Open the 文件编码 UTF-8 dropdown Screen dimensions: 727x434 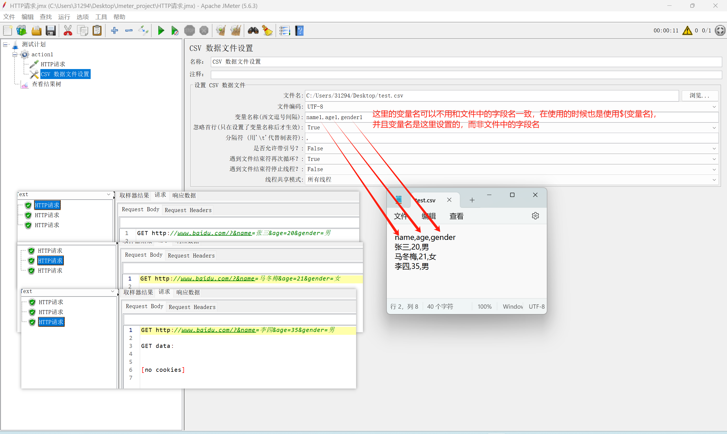point(714,107)
